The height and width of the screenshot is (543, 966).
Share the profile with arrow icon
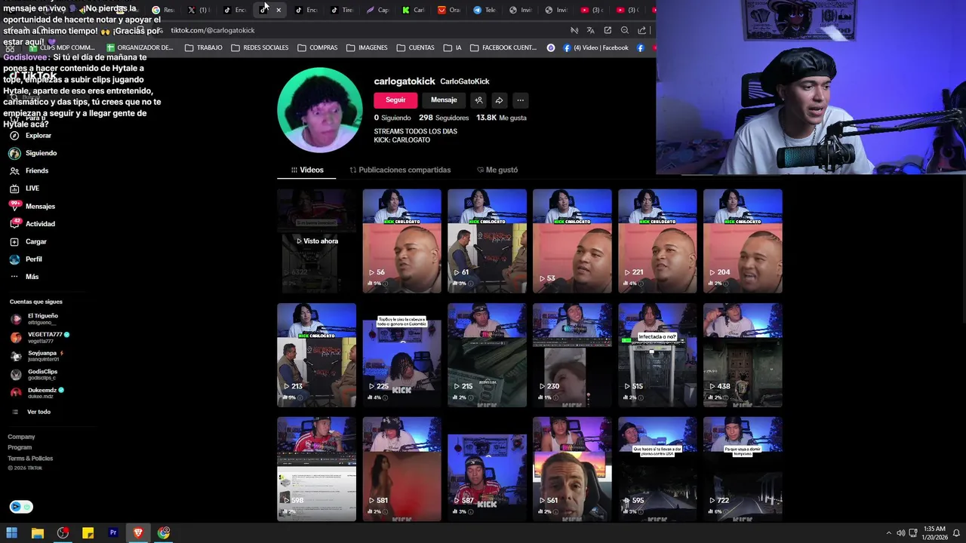(499, 100)
